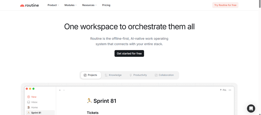Select the Projects tab
The image size is (261, 115).
91,75
